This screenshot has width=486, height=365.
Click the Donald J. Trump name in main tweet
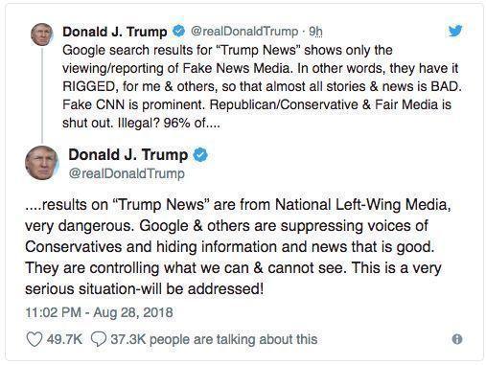pyautogui.click(x=127, y=155)
